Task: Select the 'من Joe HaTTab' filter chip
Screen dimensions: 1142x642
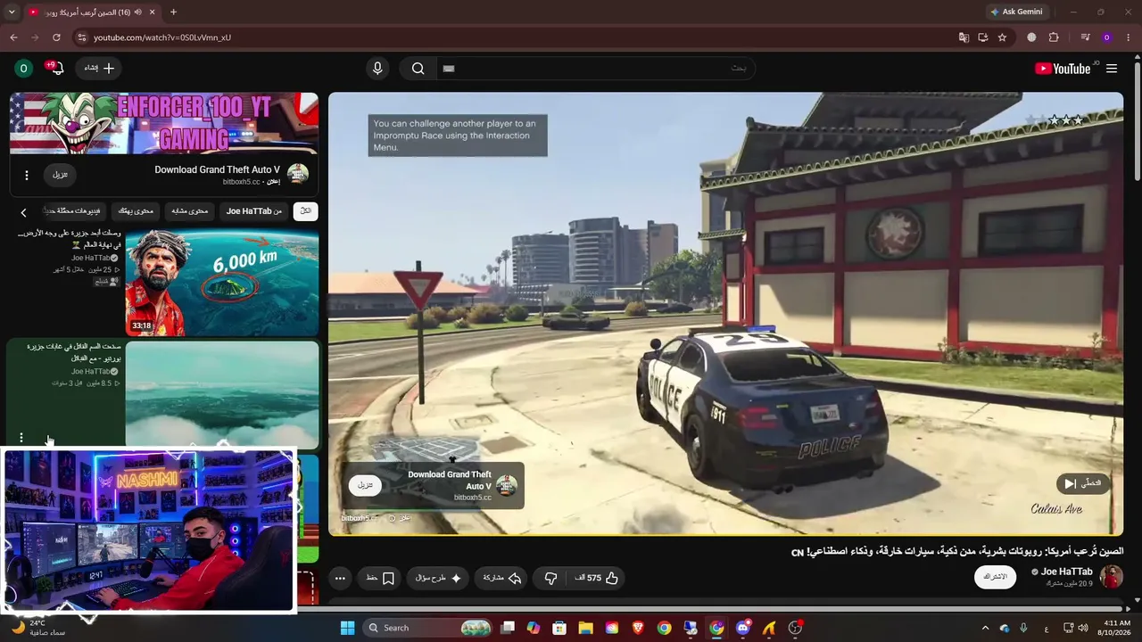Action: (x=254, y=211)
